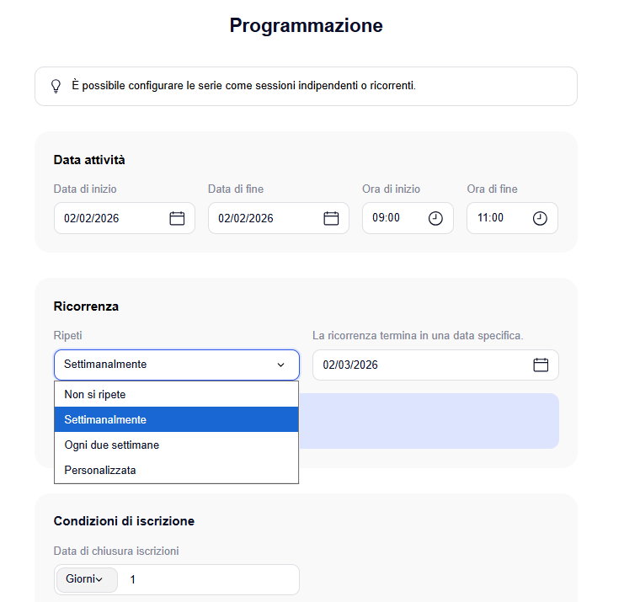Click clock icon in Ora di fine

coord(540,218)
